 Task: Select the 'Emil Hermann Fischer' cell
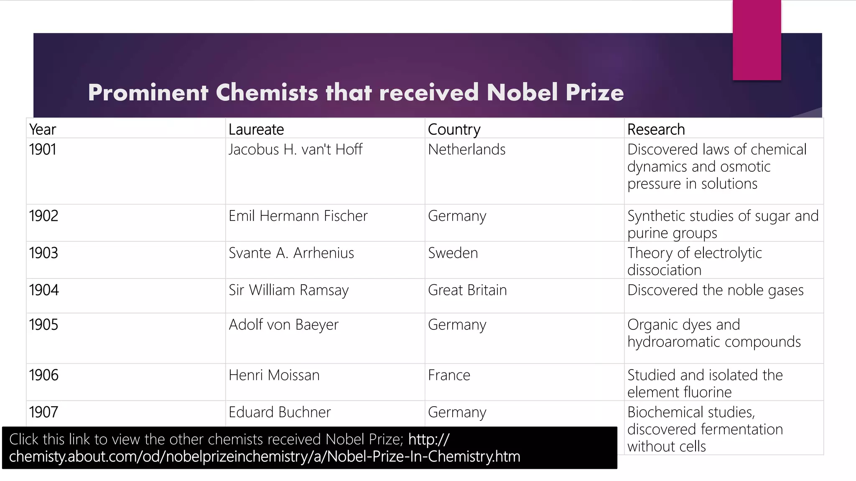pos(325,223)
